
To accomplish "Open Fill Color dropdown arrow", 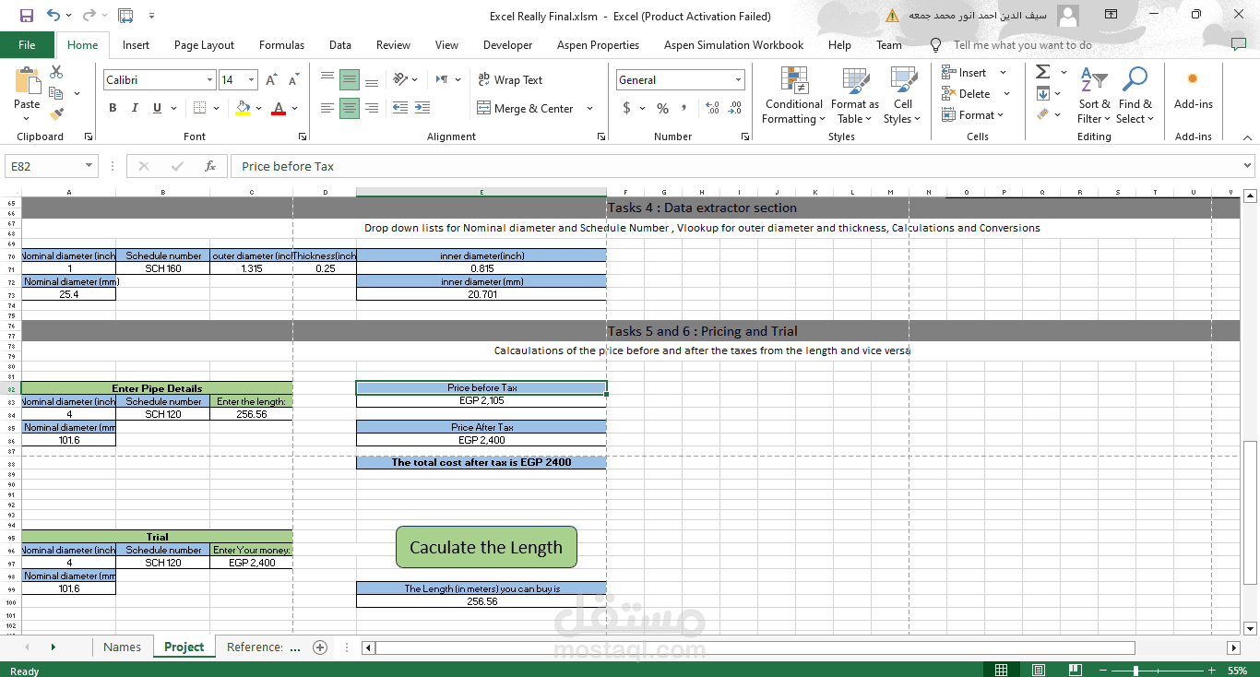I will click(x=258, y=108).
